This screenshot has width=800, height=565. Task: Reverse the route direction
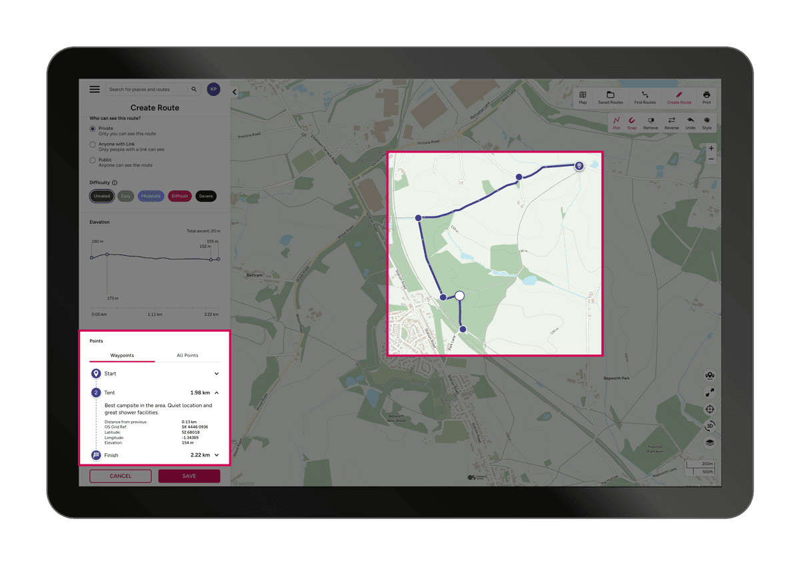point(671,123)
